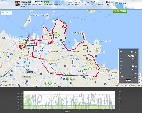Click the SPD value 16.8 km/h
The image size is (142, 113).
pyautogui.click(x=134, y=66)
